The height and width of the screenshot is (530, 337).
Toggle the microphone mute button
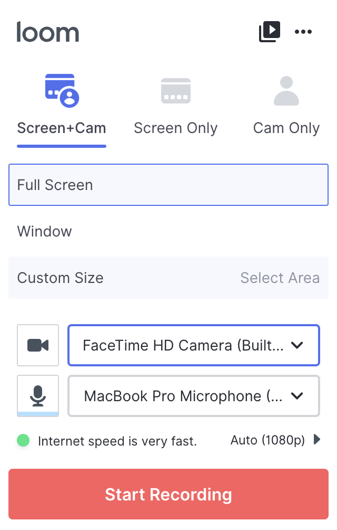[38, 396]
